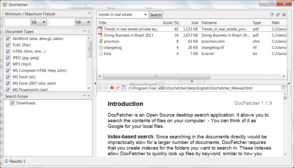Viewport: 294px width, 168px height.
Task: Minimize the Document Types panel
Action: pos(85,31)
